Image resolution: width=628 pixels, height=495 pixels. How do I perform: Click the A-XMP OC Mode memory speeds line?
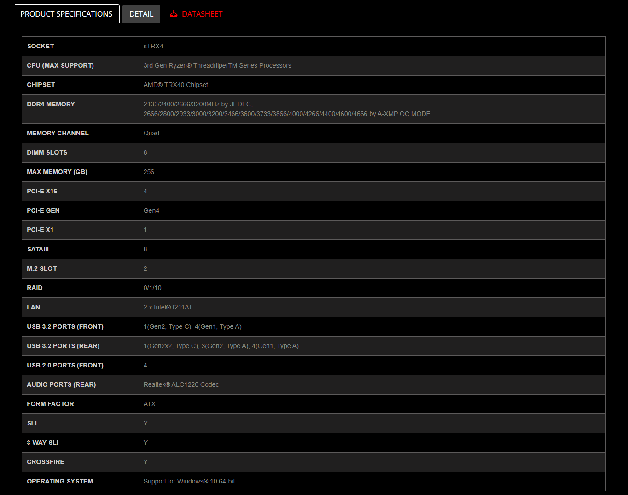(286, 114)
